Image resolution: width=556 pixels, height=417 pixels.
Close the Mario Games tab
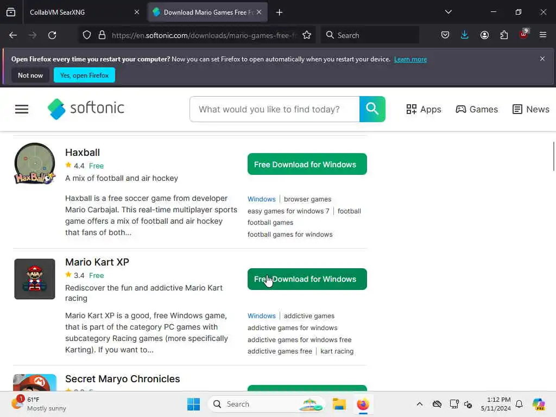259,12
